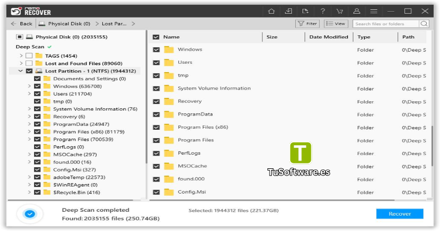Sort by Date Modified column header
Screen dimensions: 440x231
click(x=328, y=37)
